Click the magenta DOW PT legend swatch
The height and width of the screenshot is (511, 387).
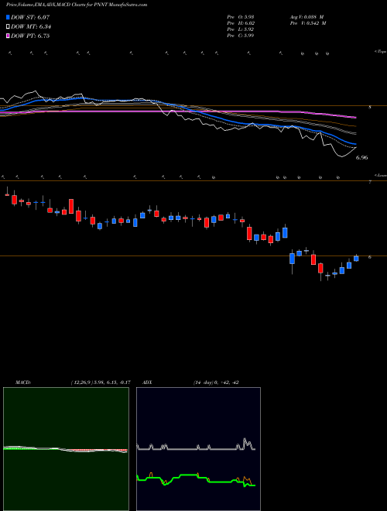click(9, 36)
